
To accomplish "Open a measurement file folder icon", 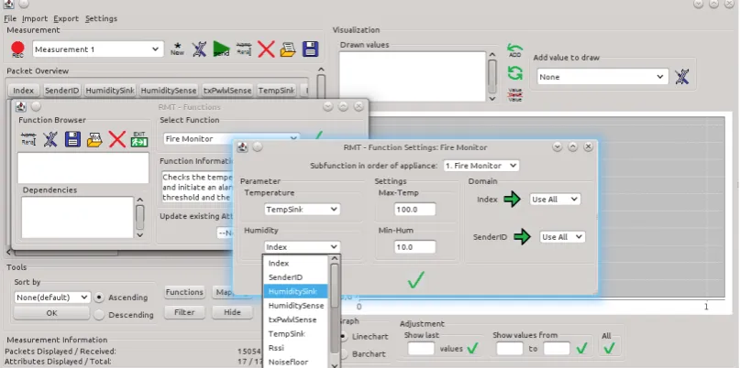I will pos(288,49).
